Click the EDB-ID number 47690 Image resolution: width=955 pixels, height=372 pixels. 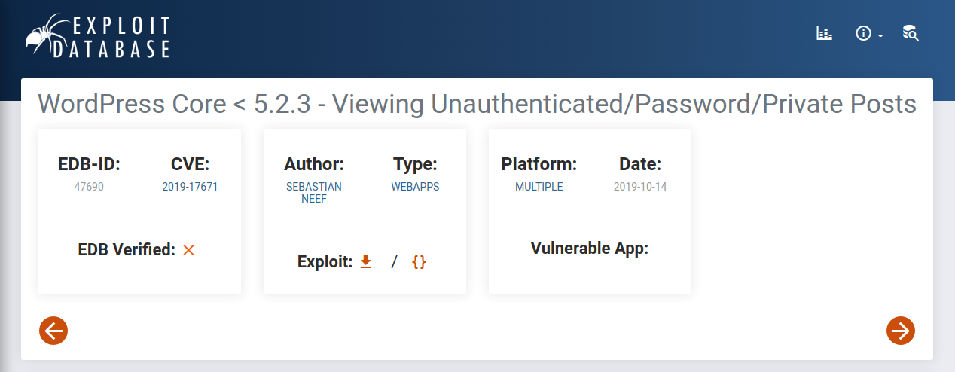[89, 187]
